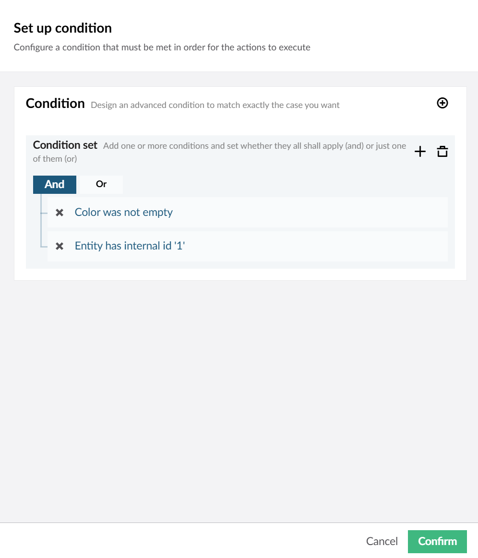
Task: Click the Entity condition row background
Action: click(310, 246)
